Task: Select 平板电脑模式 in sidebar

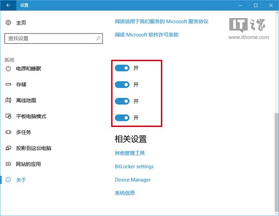Action: 31,116
